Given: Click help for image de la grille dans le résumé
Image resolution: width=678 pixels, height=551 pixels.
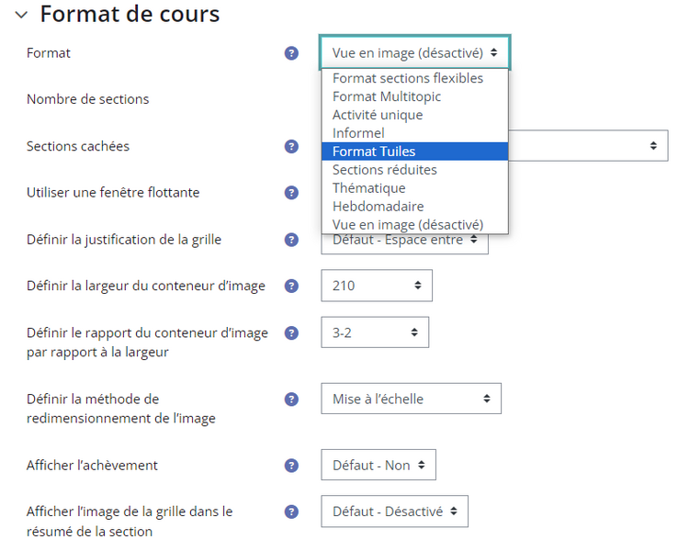Looking at the screenshot, I should click(291, 512).
